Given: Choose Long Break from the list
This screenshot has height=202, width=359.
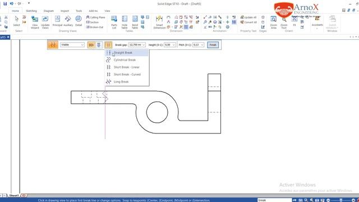Looking at the screenshot, I should pyautogui.click(x=127, y=82).
